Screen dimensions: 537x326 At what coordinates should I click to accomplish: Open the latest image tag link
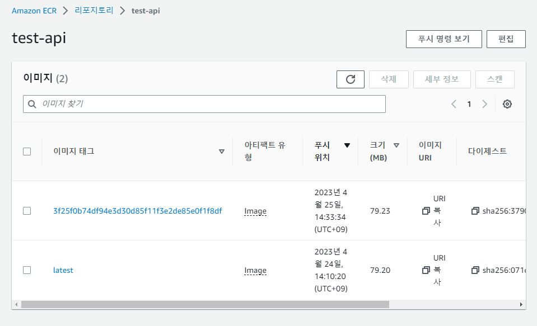point(63,270)
